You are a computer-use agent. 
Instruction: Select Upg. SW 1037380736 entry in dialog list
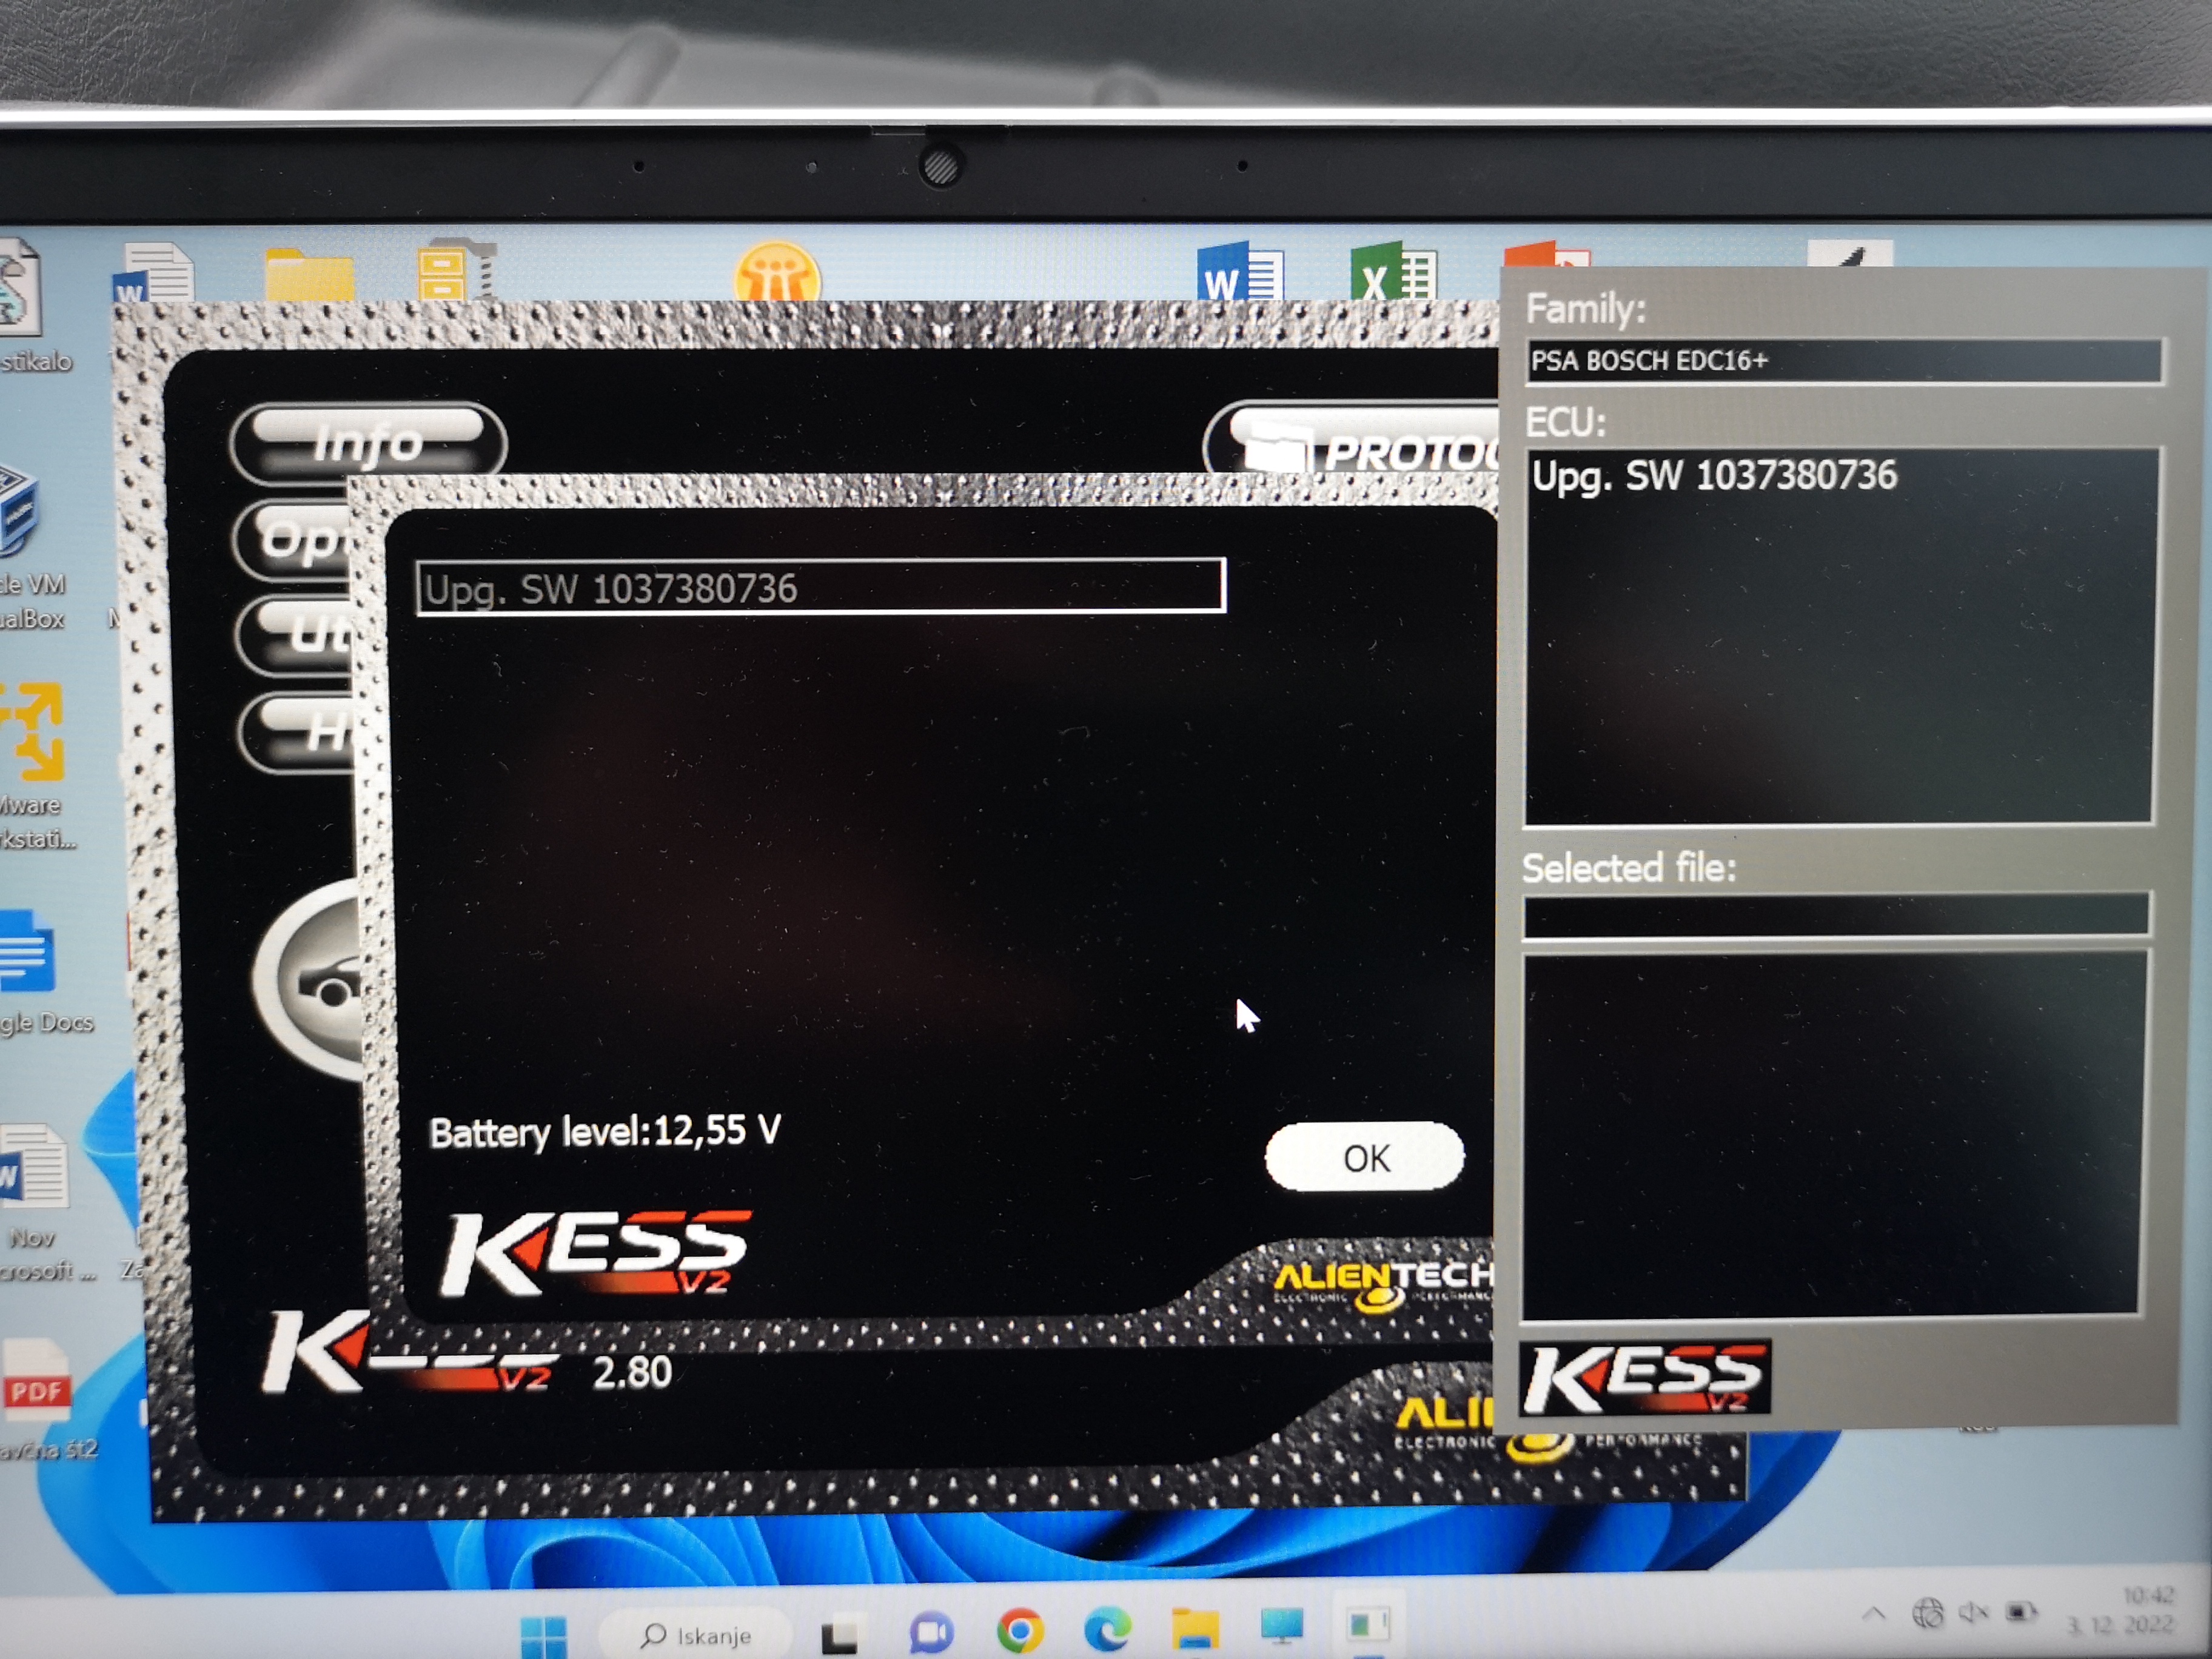pos(820,587)
